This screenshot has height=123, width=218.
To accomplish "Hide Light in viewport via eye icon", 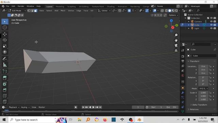I will coord(211,28).
